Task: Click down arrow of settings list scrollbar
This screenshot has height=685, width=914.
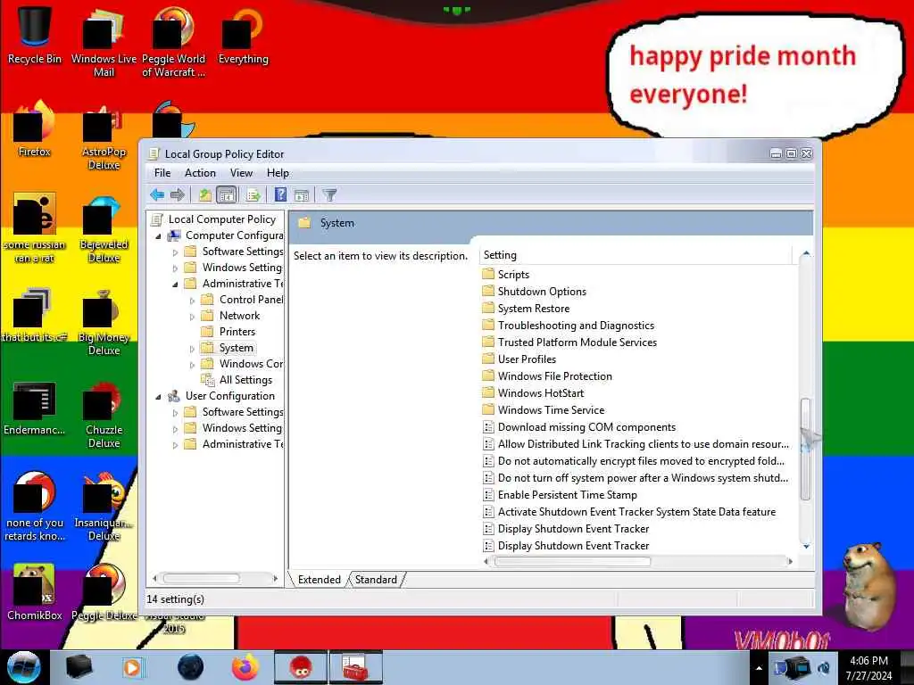Action: click(806, 547)
